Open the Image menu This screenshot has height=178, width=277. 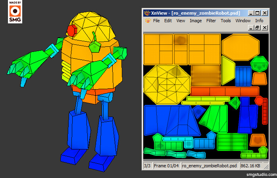(196, 21)
